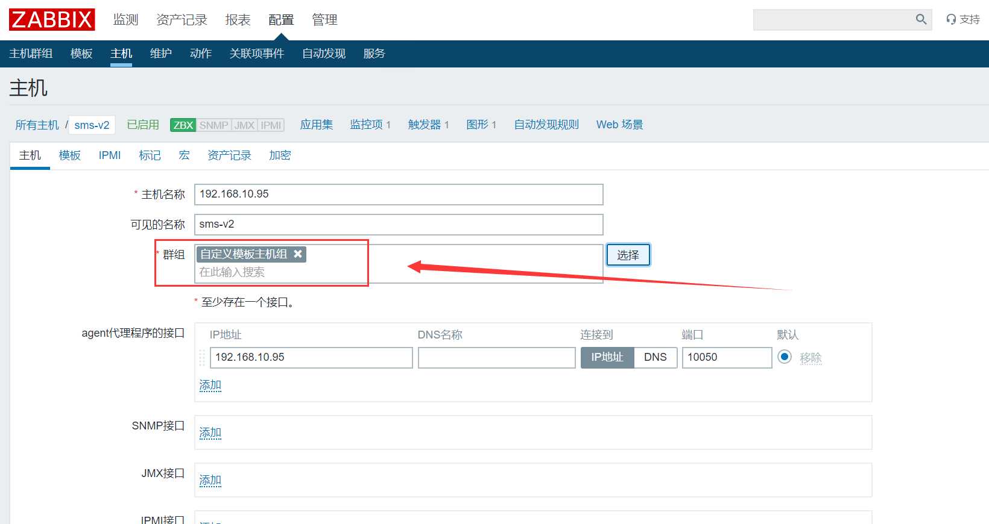
Task: Switch to the 标记 form tab
Action: click(150, 155)
